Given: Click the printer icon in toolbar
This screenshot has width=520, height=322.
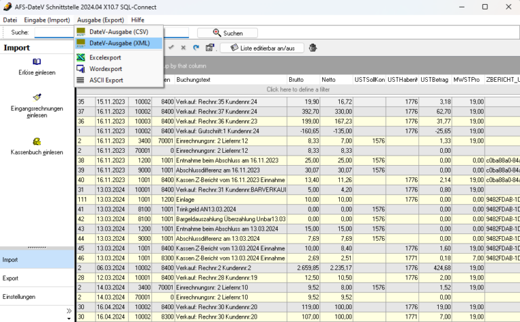Looking at the screenshot, I should (x=313, y=47).
